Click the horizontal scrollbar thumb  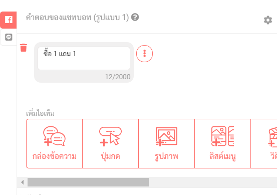point(88,182)
